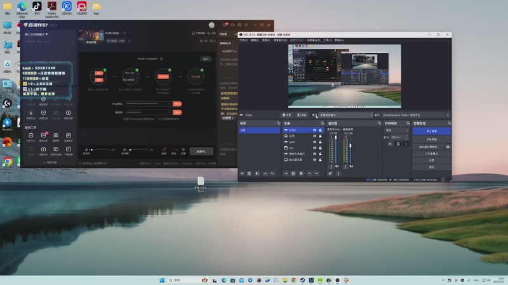Open scene filters icon in scenes panel footer

(x=257, y=174)
